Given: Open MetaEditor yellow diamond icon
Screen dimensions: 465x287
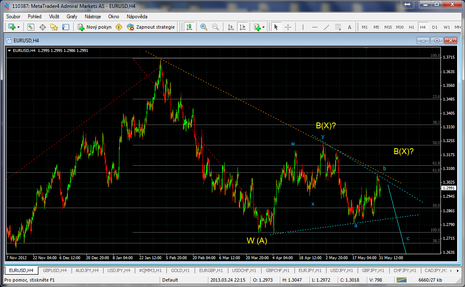Looking at the screenshot, I should [119, 27].
